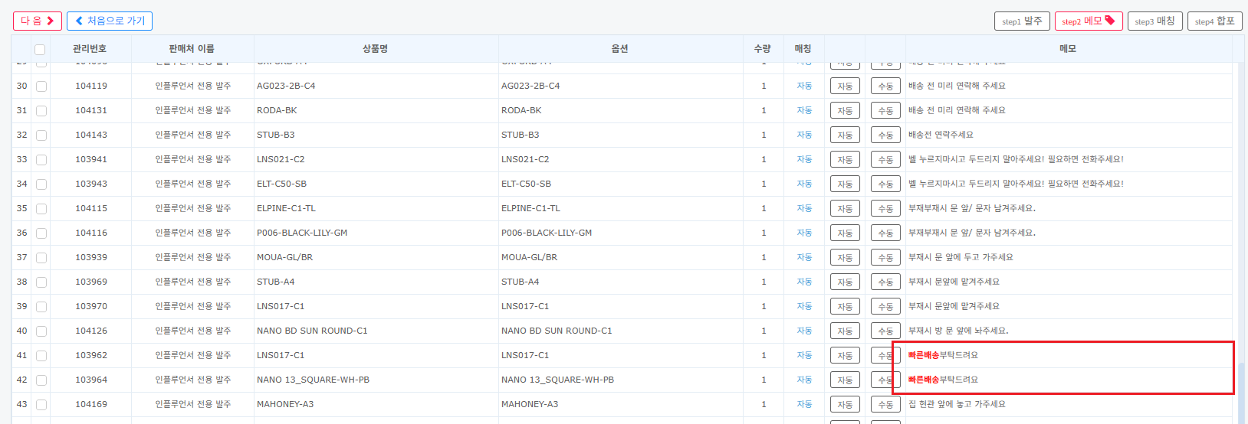The image size is (1248, 424).
Task: Toggle the select-all checkbox in the header
Action: [40, 49]
